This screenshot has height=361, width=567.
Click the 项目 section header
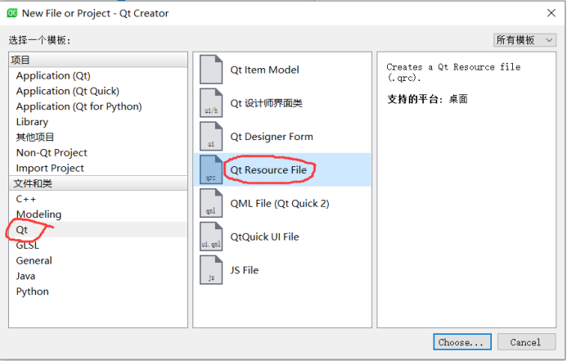pyautogui.click(x=98, y=60)
